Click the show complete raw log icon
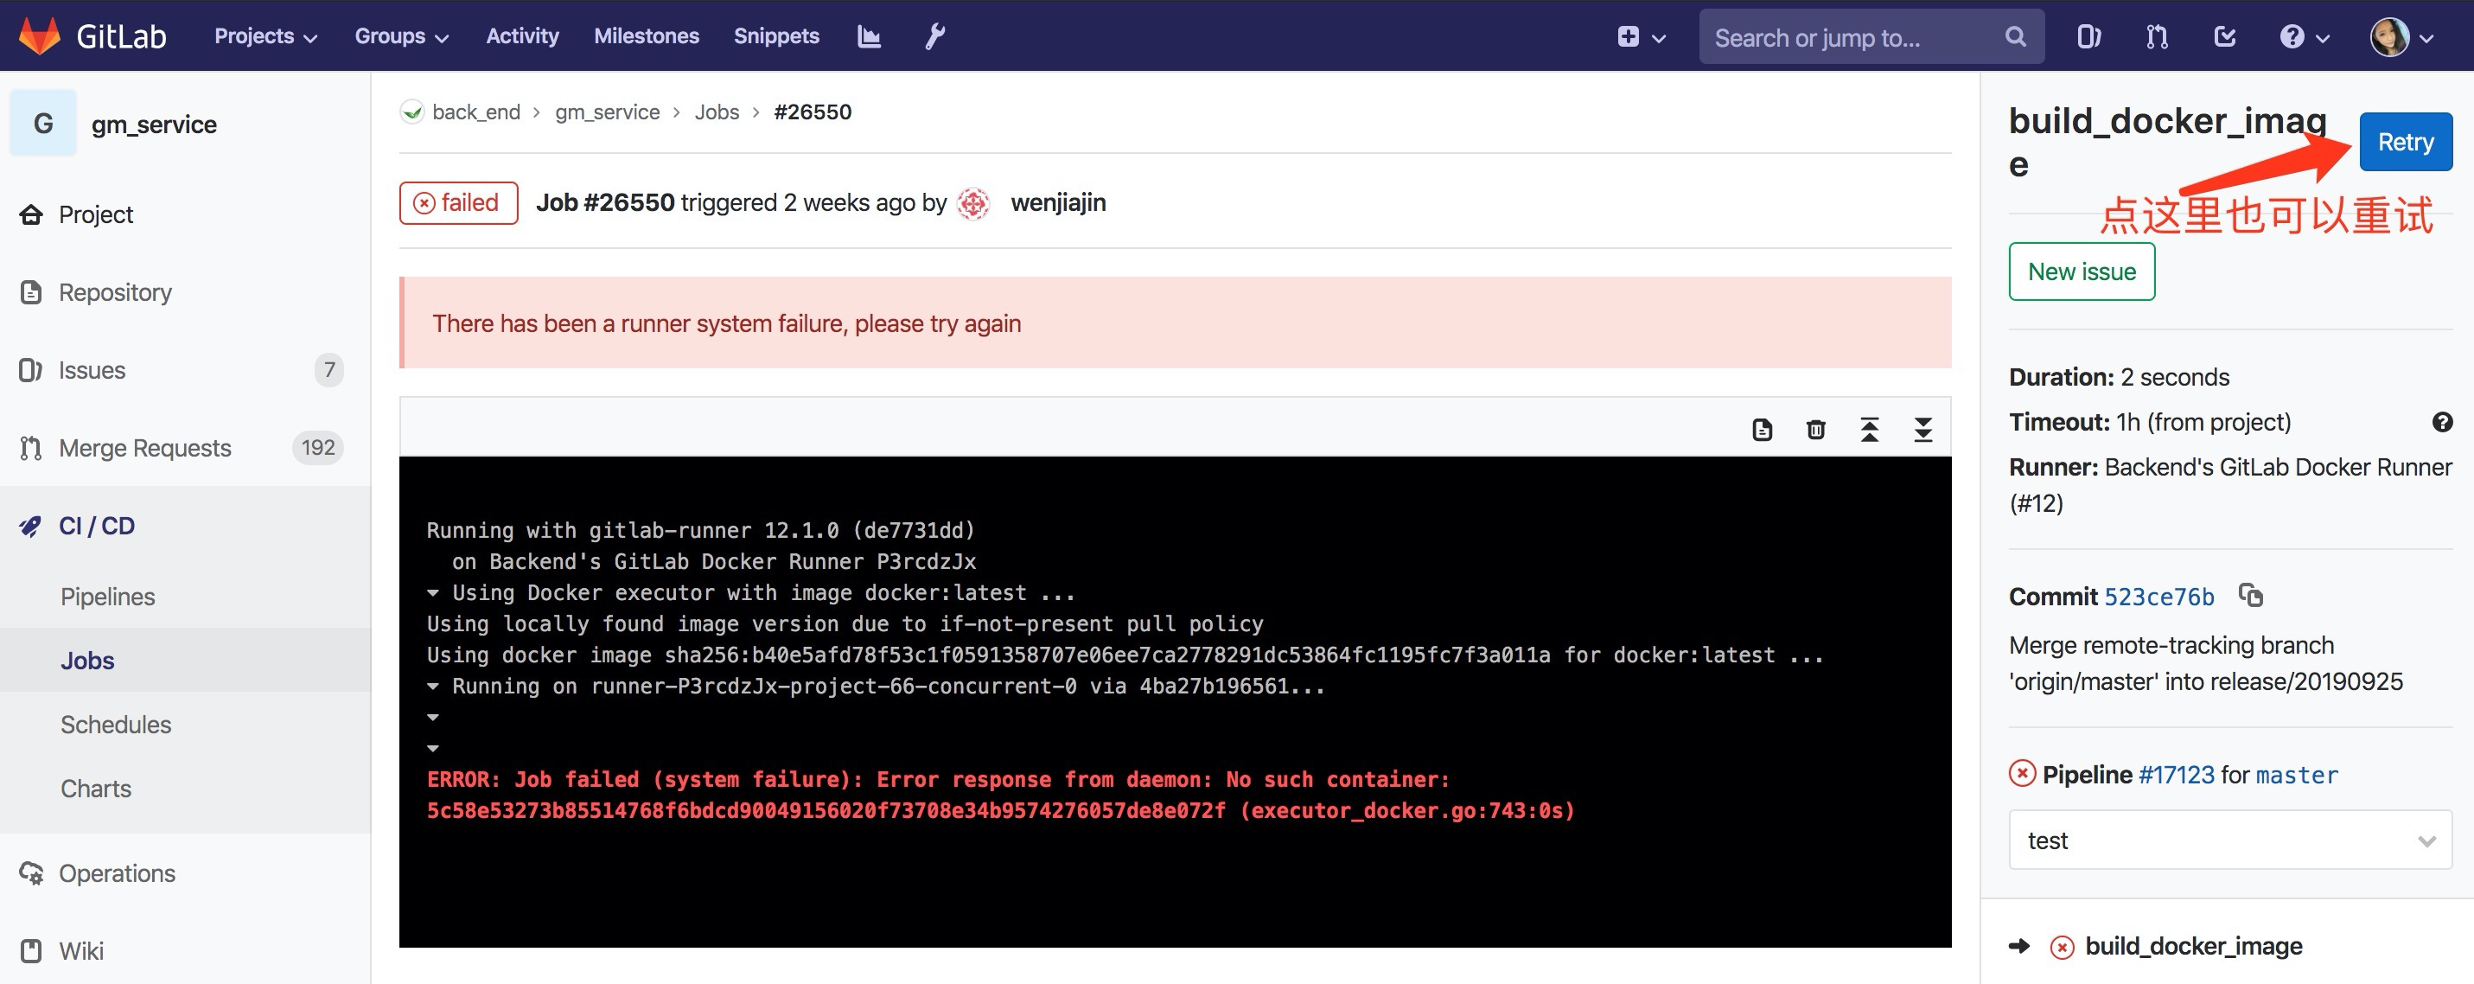This screenshot has width=2474, height=984. pos(1762,430)
